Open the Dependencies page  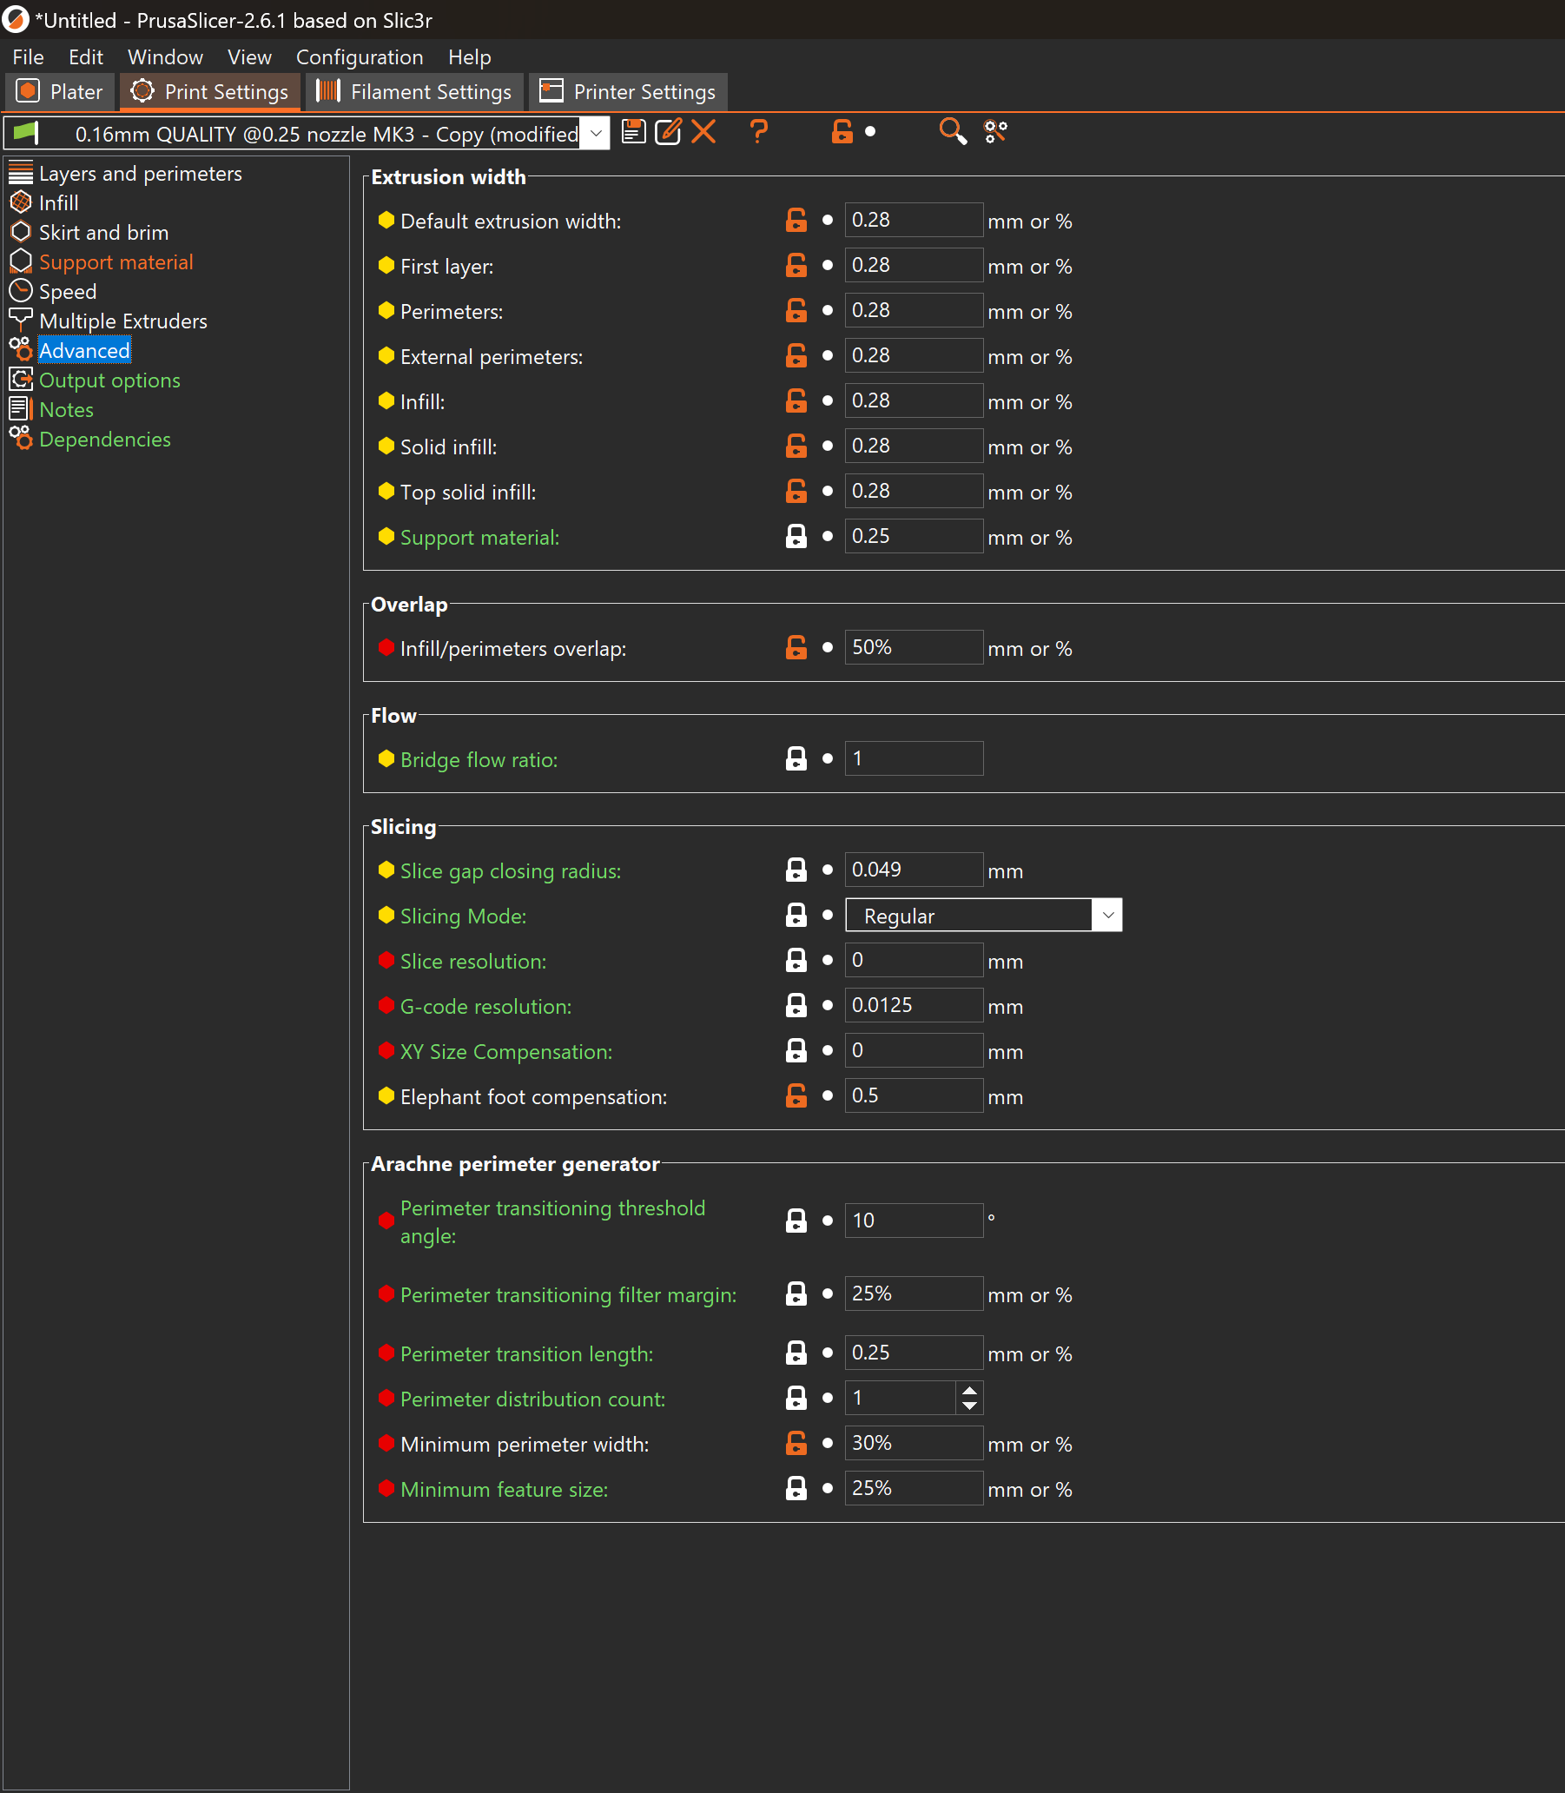coord(105,440)
